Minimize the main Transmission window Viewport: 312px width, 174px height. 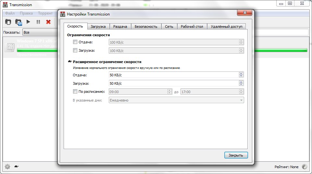point(281,4)
